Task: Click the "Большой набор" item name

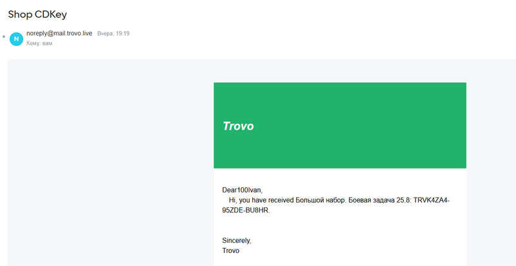Action: click(320, 200)
